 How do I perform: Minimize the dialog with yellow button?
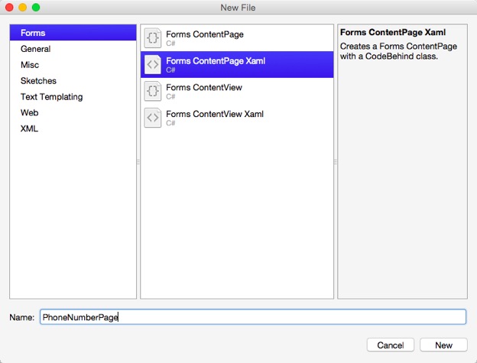tap(22, 8)
